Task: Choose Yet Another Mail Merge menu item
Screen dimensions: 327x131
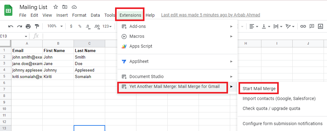Action: (x=177, y=86)
